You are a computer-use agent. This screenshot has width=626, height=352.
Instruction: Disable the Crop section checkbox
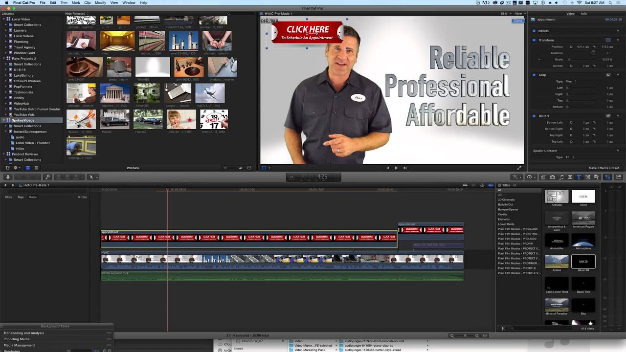click(534, 75)
